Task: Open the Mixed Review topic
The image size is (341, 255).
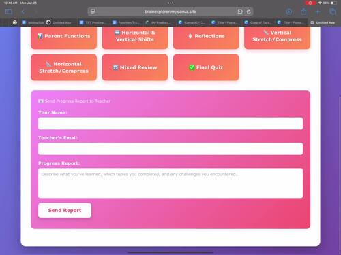Action: [135, 67]
